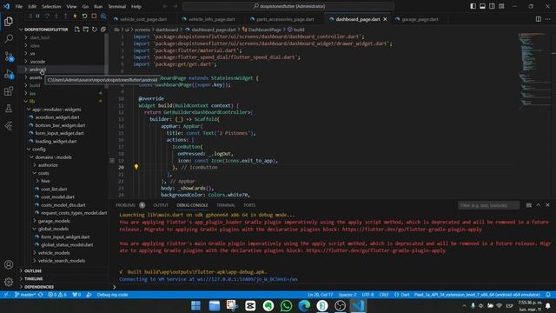Click master branch in status bar

point(25,295)
